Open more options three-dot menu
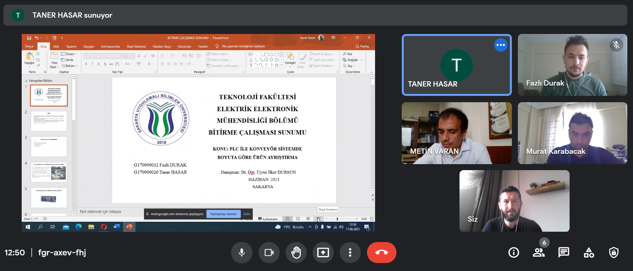This screenshot has height=271, width=633. [x=350, y=253]
